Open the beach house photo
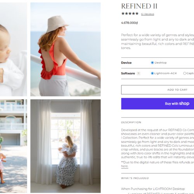Image resolution: width=194 pixels, height=194 pixels. tap(14, 146)
